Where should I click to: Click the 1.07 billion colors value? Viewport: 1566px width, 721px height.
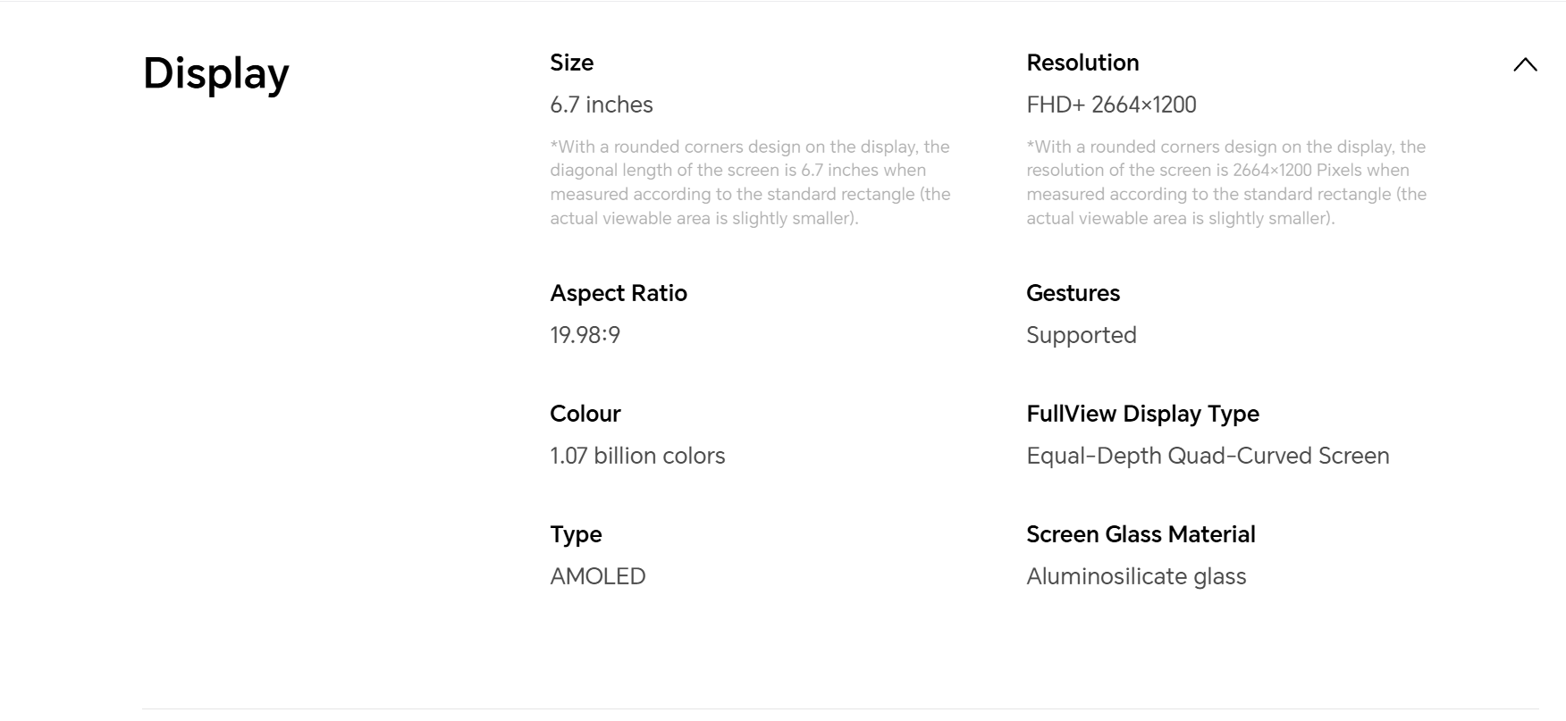tap(637, 456)
